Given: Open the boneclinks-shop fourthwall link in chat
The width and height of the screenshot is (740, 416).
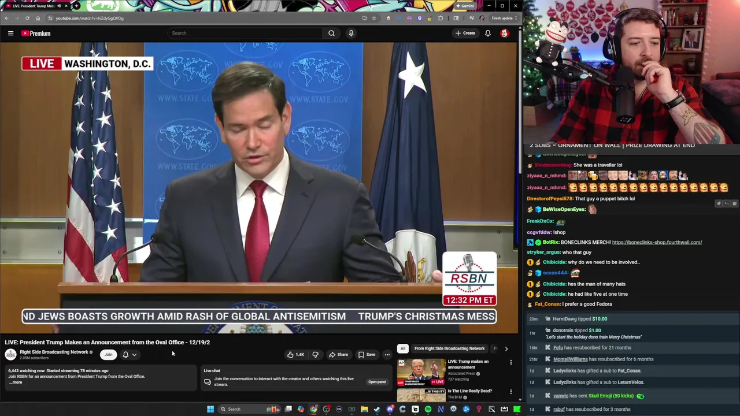Looking at the screenshot, I should click(657, 242).
